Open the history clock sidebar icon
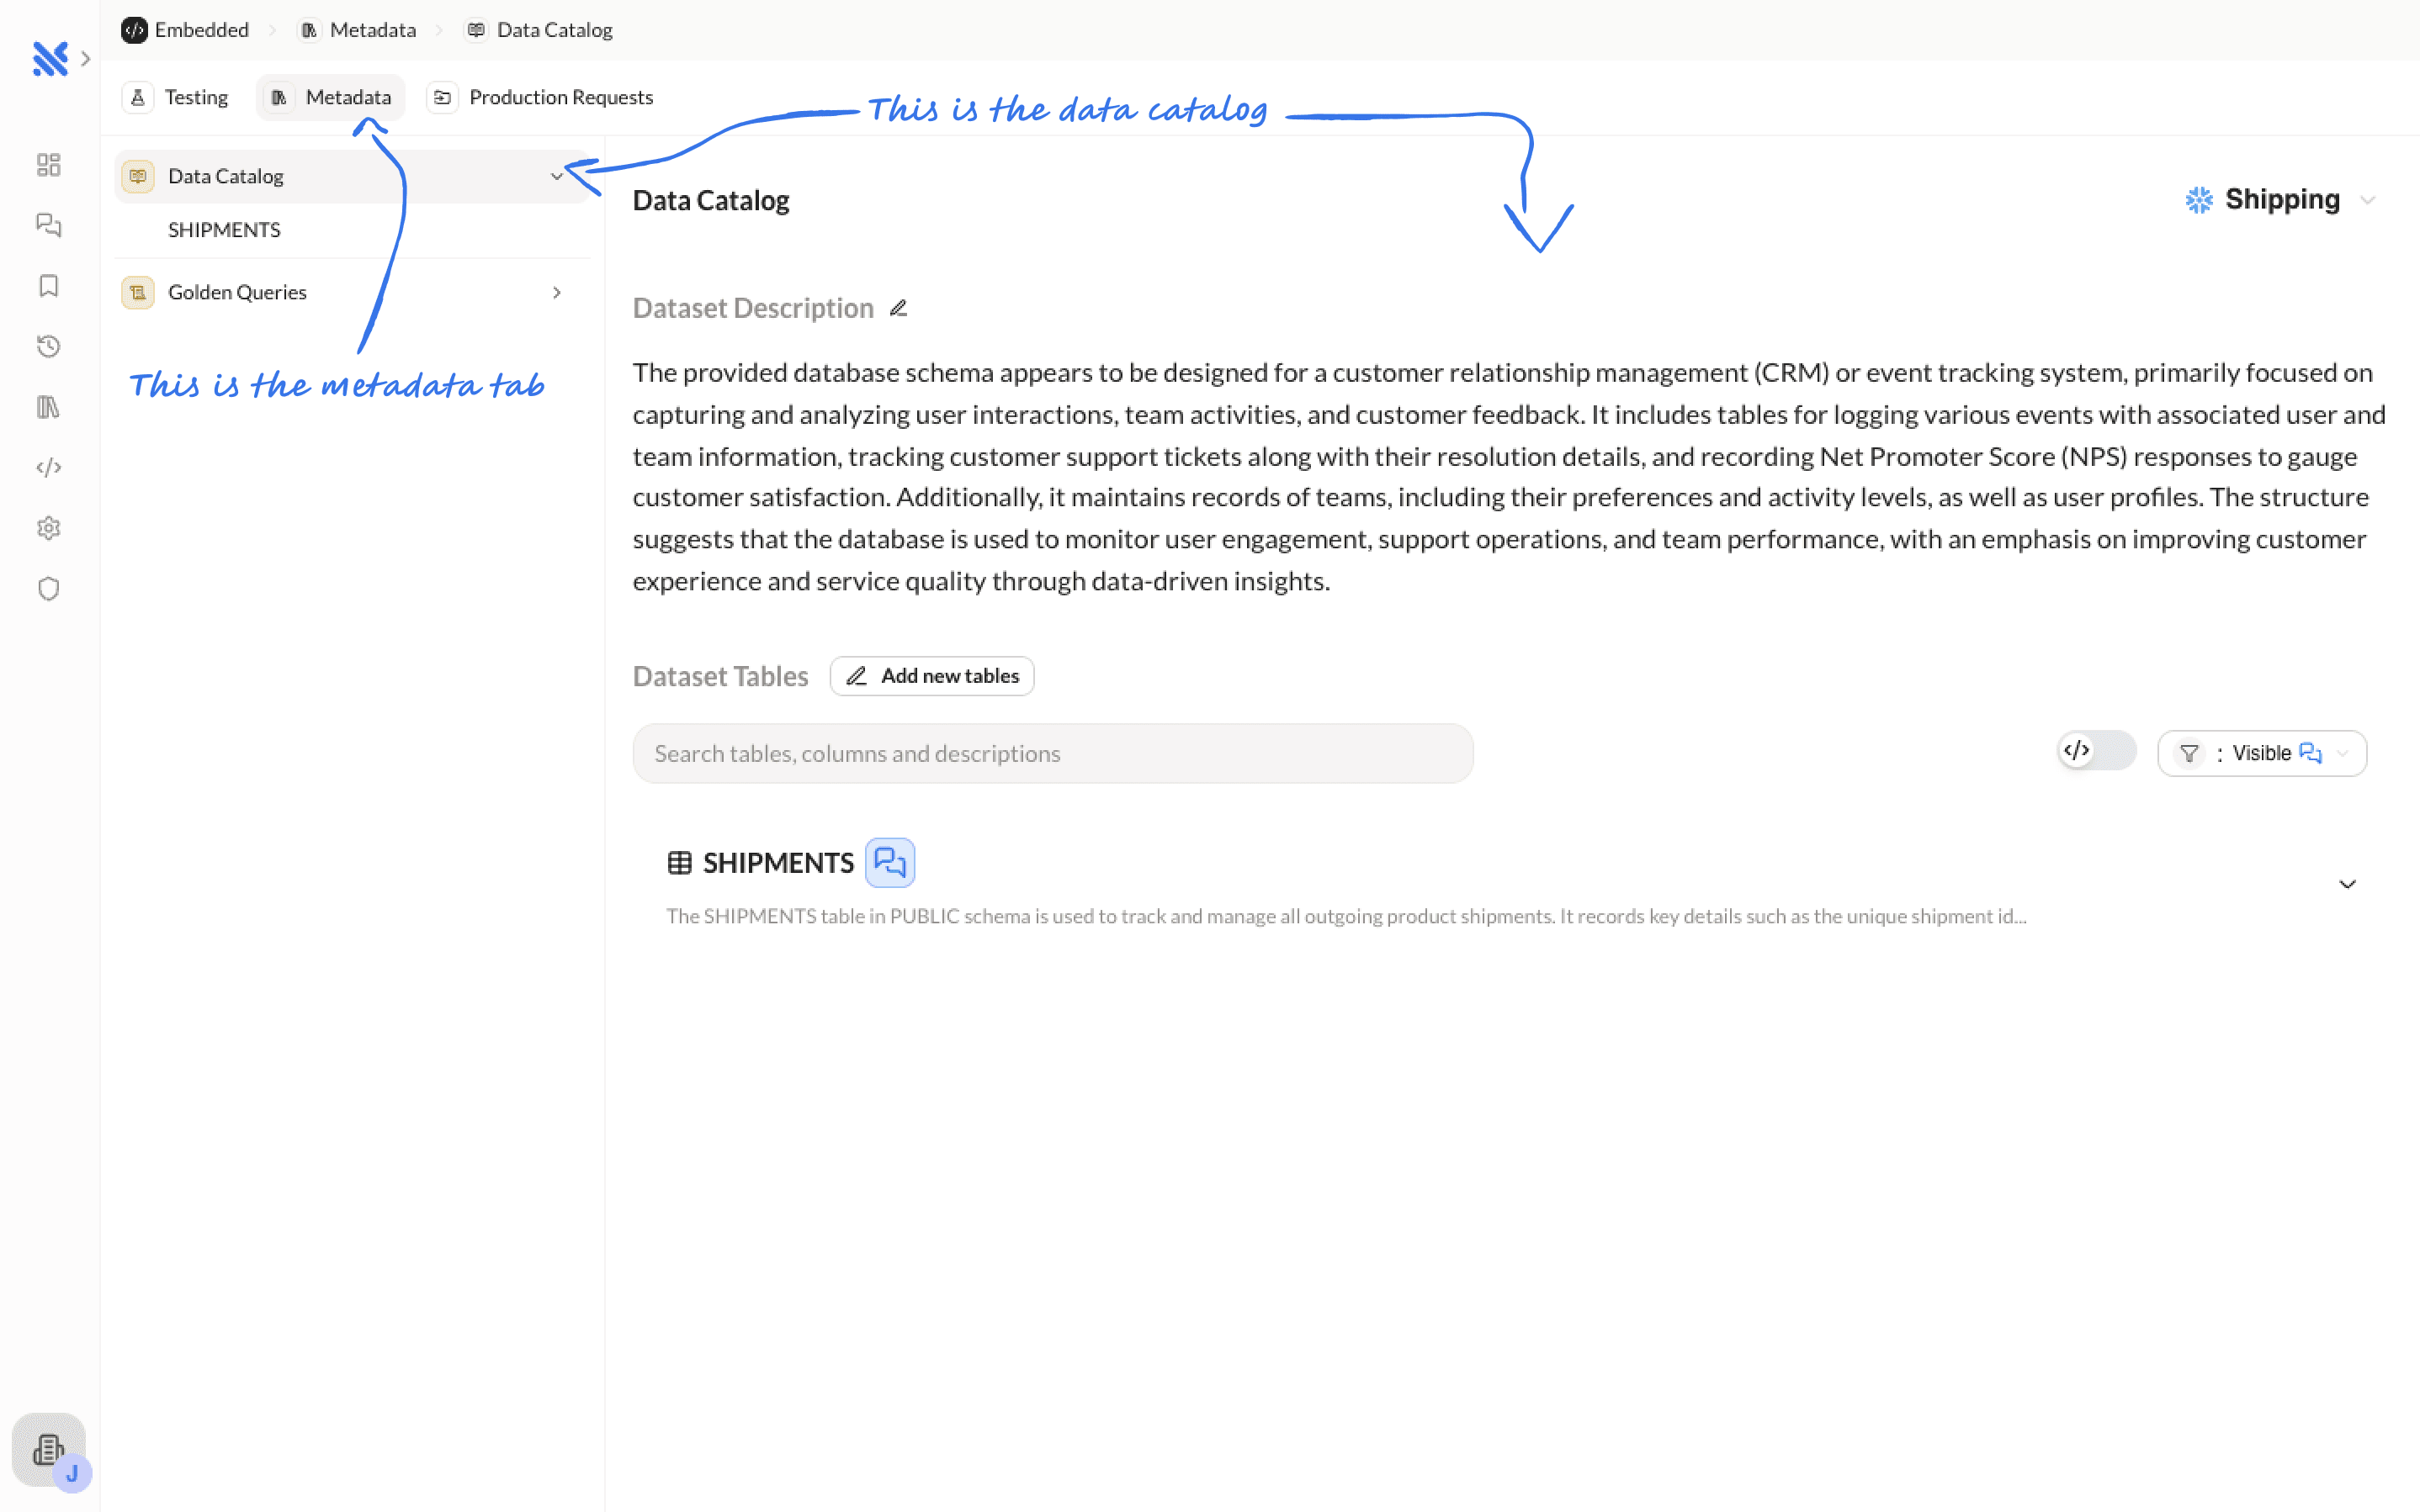This screenshot has height=1512, width=2420. (x=48, y=347)
